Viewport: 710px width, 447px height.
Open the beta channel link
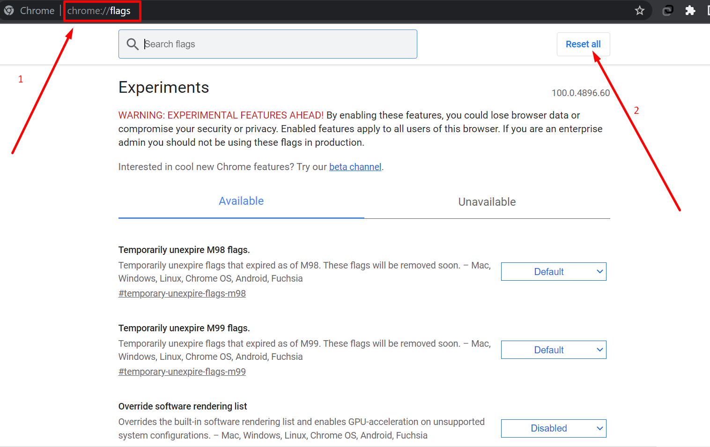coord(355,167)
